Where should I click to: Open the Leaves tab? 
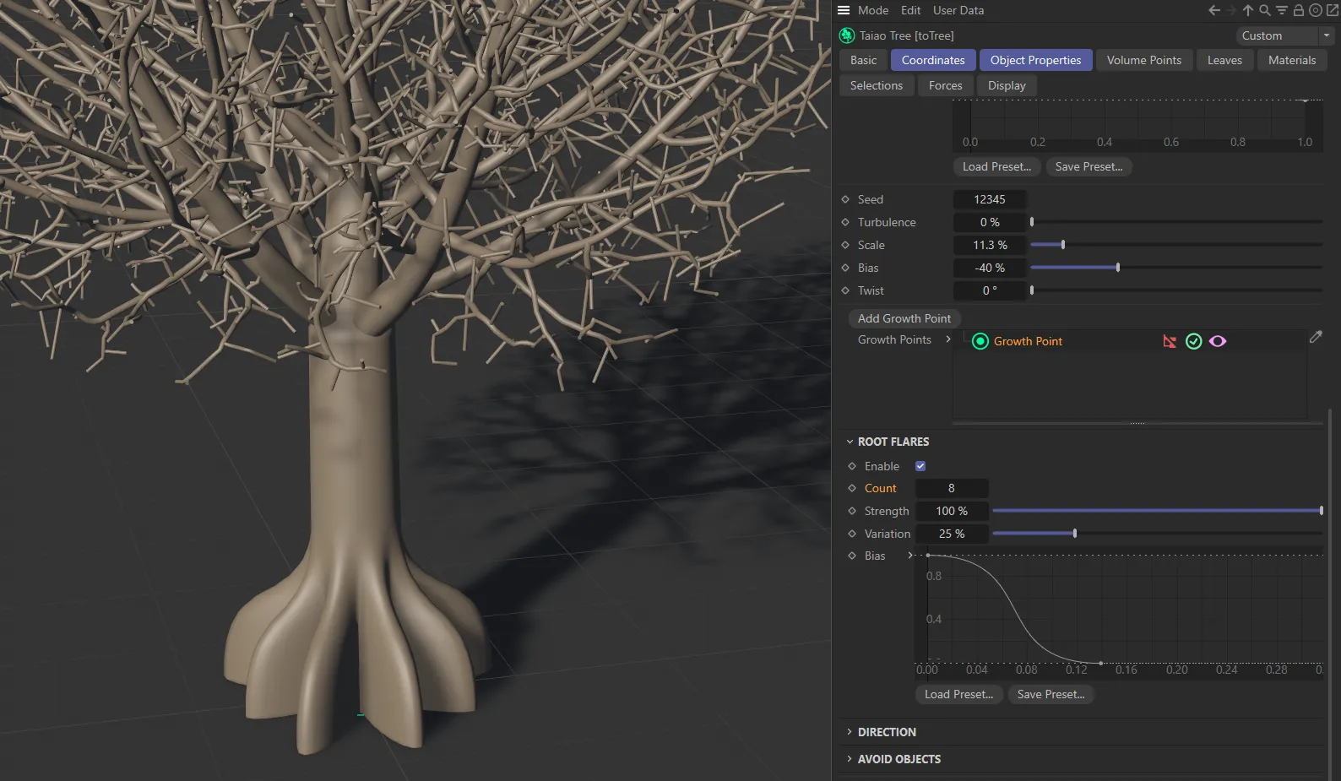[x=1224, y=60]
